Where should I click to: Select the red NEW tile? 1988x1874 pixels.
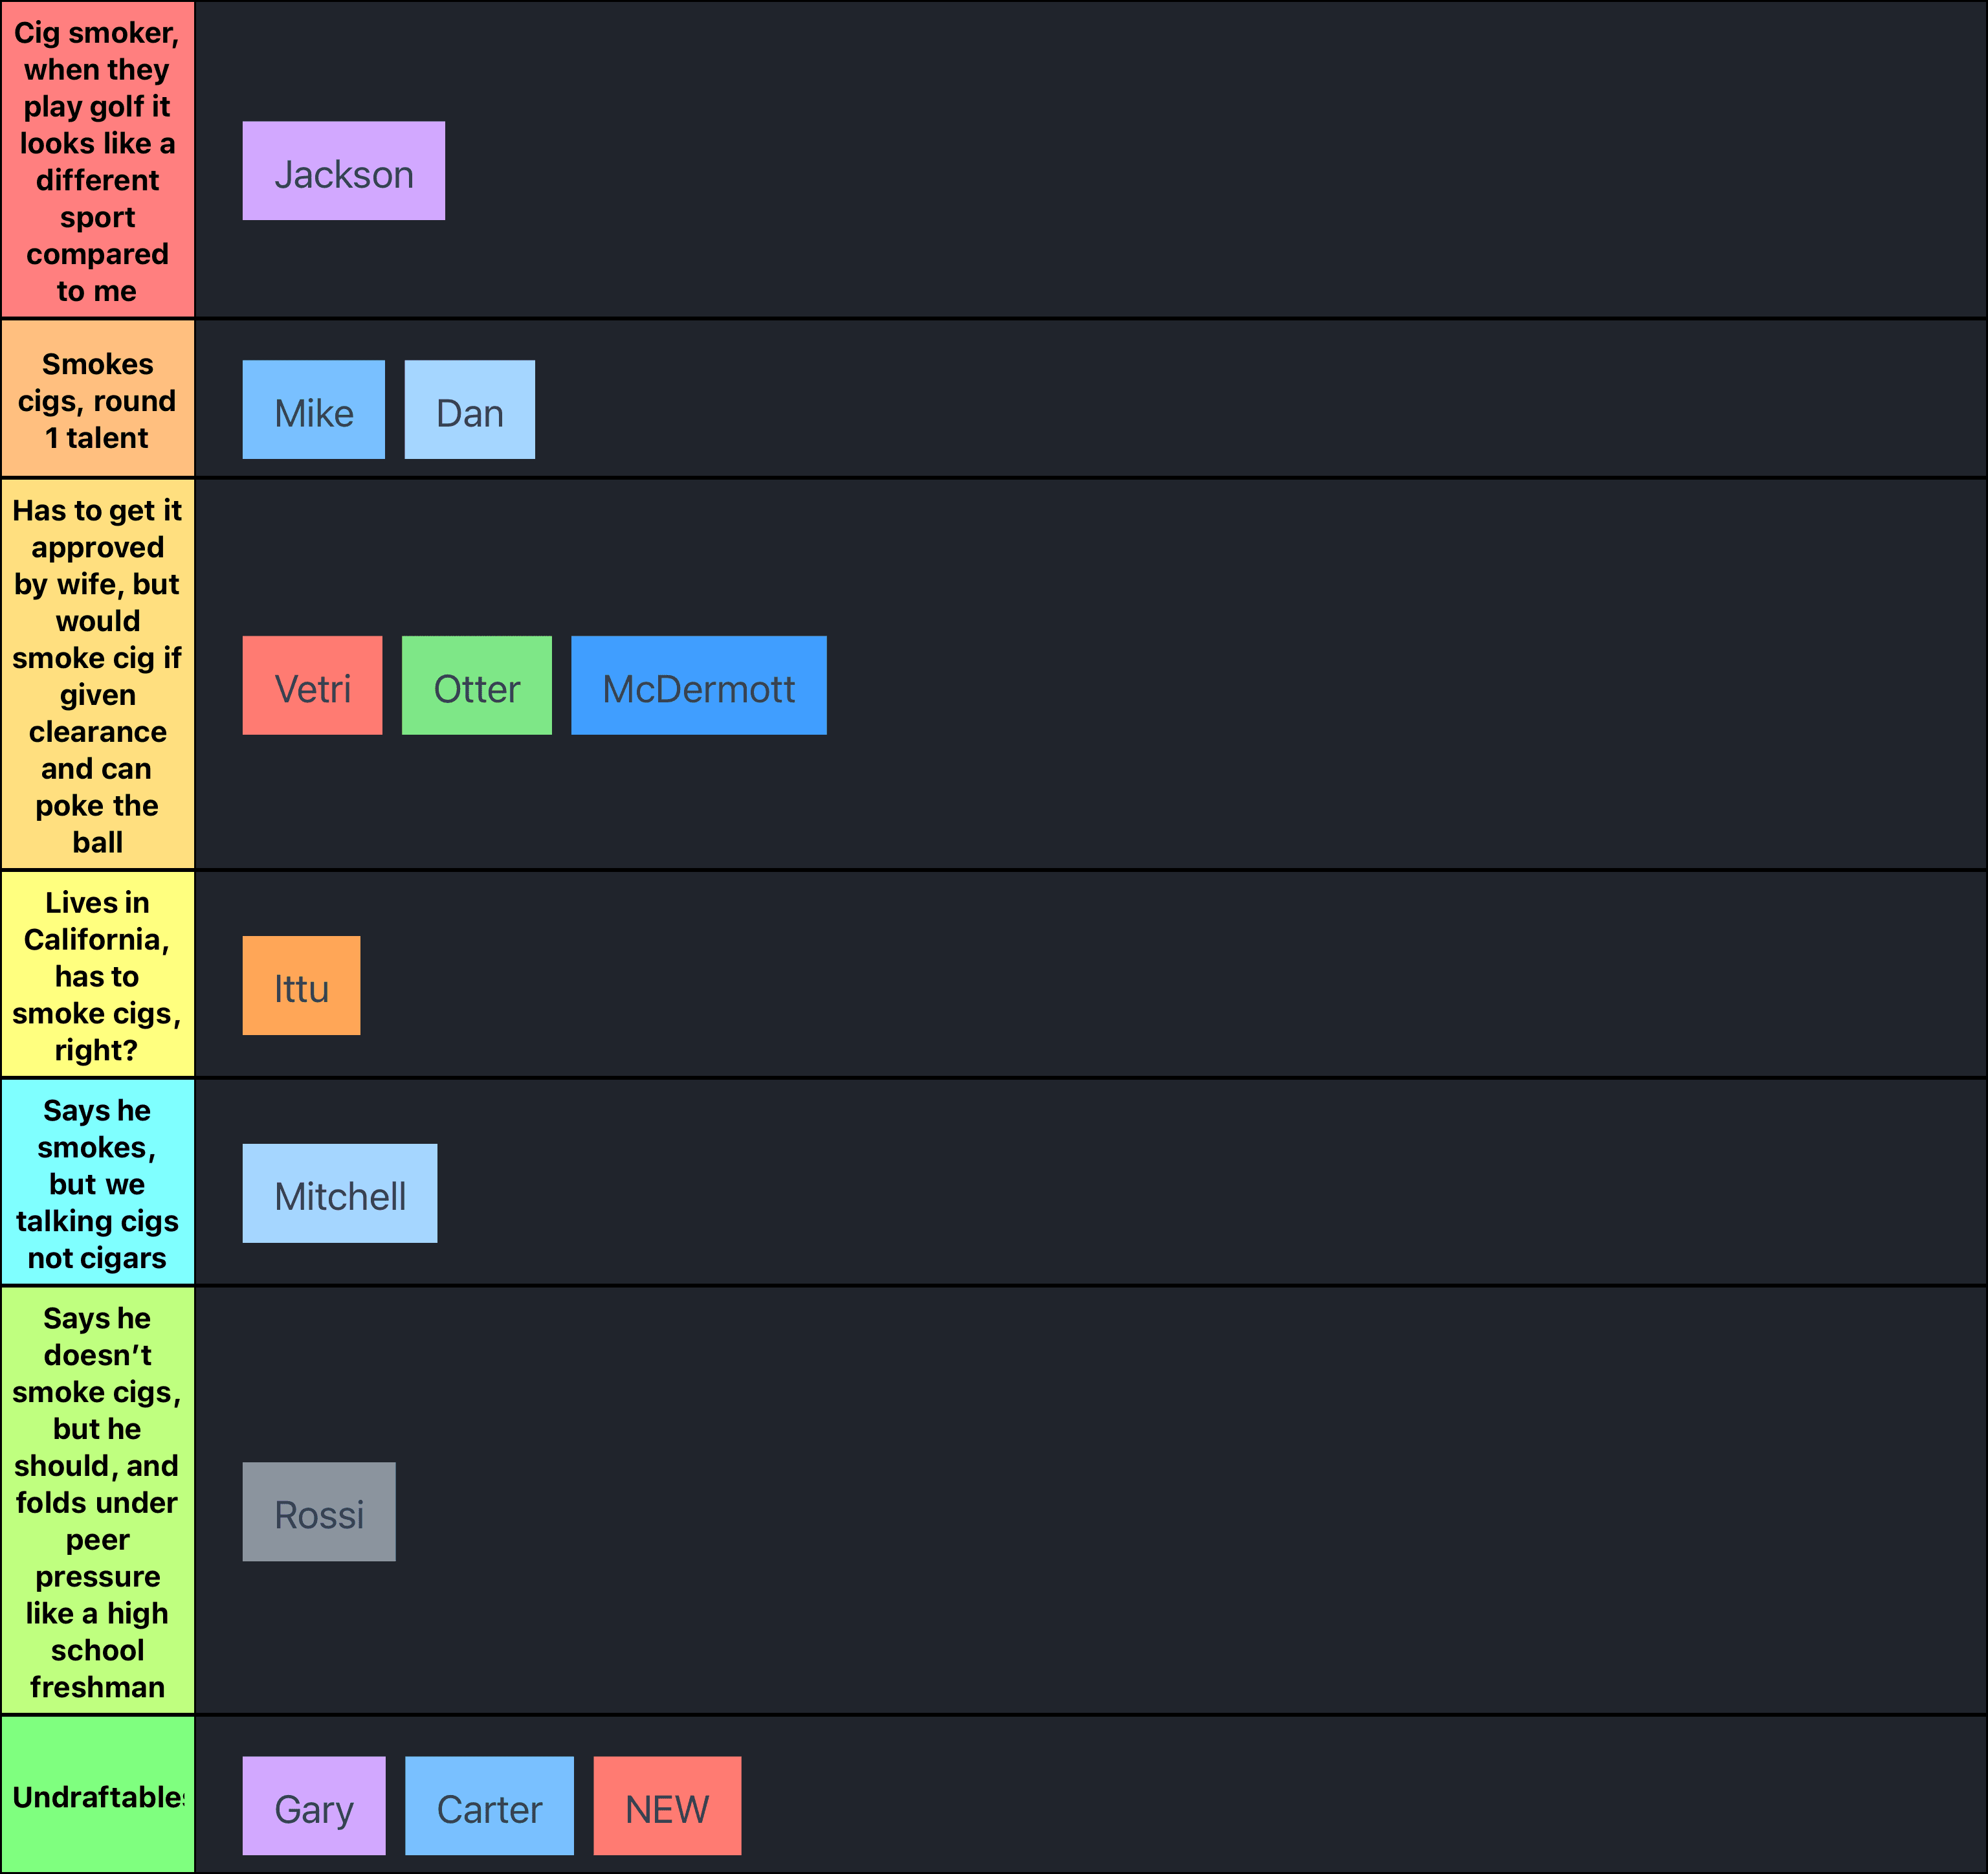(x=667, y=1806)
